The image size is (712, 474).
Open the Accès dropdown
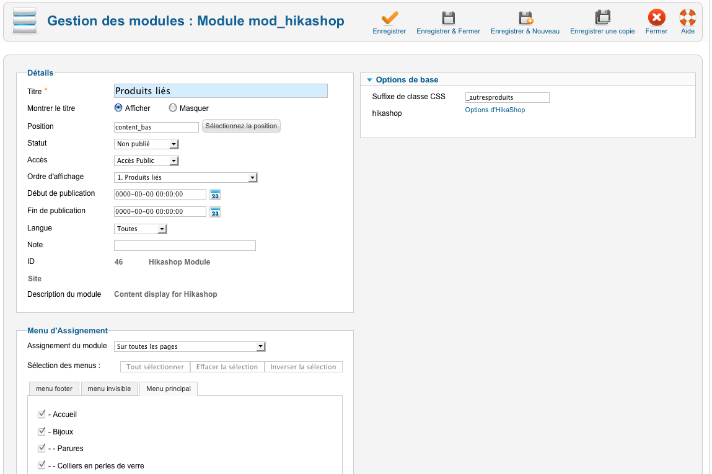pos(146,160)
